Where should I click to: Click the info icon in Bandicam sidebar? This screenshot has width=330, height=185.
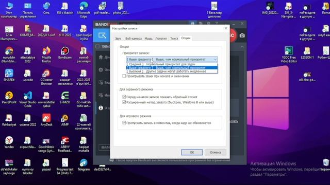(101, 108)
